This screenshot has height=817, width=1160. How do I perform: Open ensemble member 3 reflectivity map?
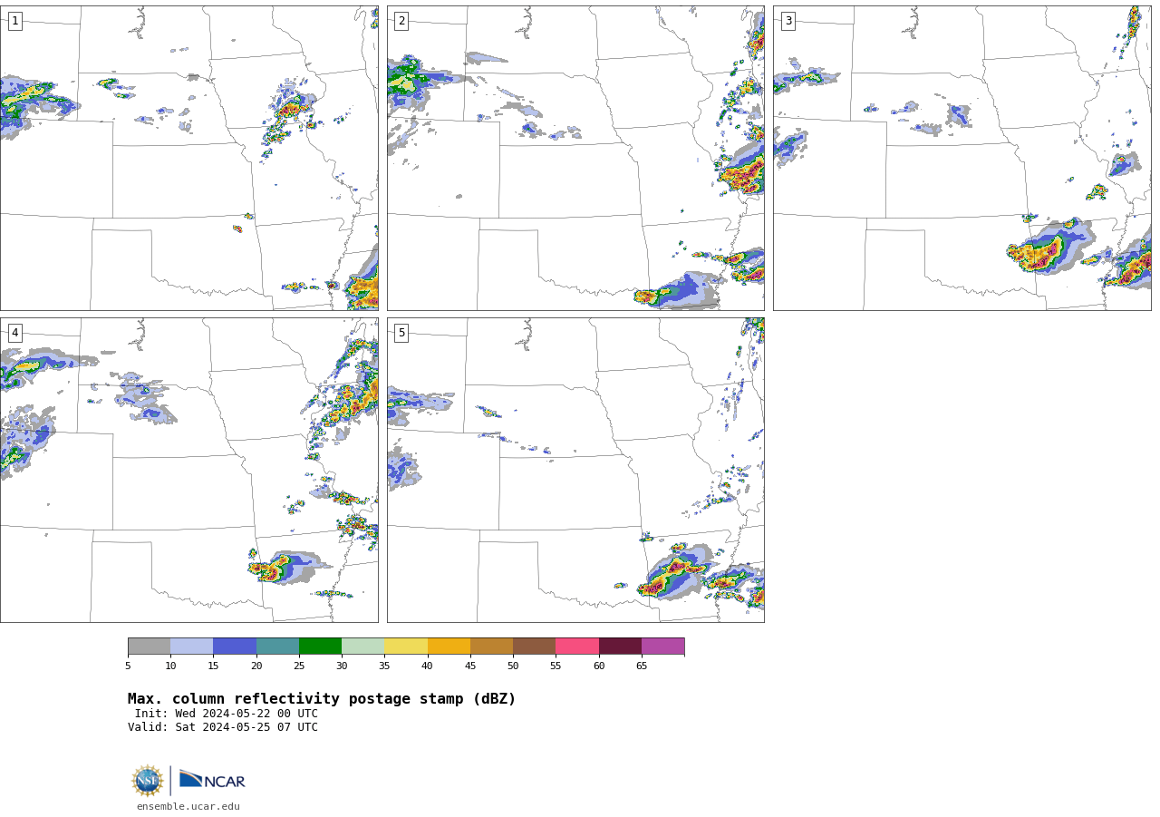pos(962,158)
